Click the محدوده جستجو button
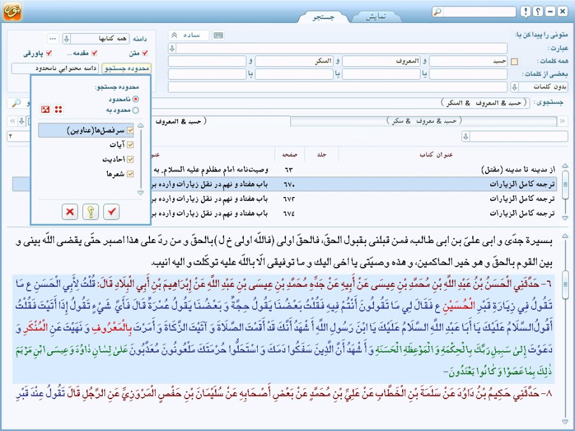Screen dimensions: 575x431 tap(126, 68)
